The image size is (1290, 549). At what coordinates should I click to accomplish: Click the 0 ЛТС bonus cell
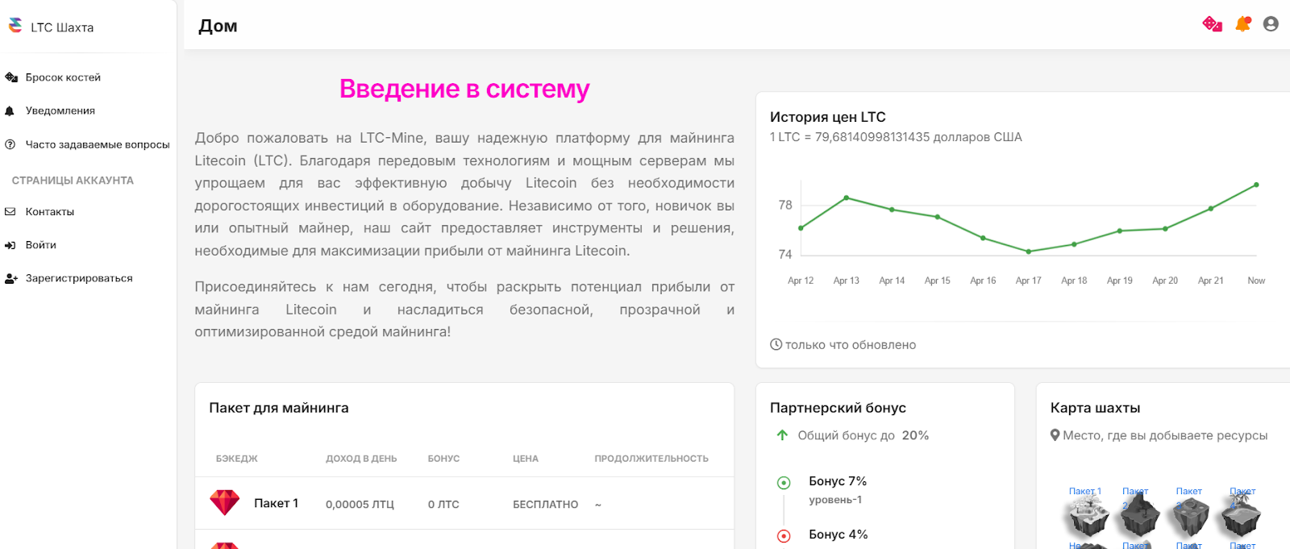[443, 505]
